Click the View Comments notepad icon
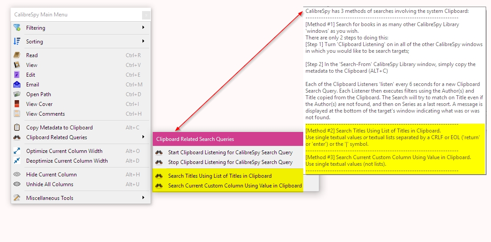491x242 pixels. click(17, 113)
